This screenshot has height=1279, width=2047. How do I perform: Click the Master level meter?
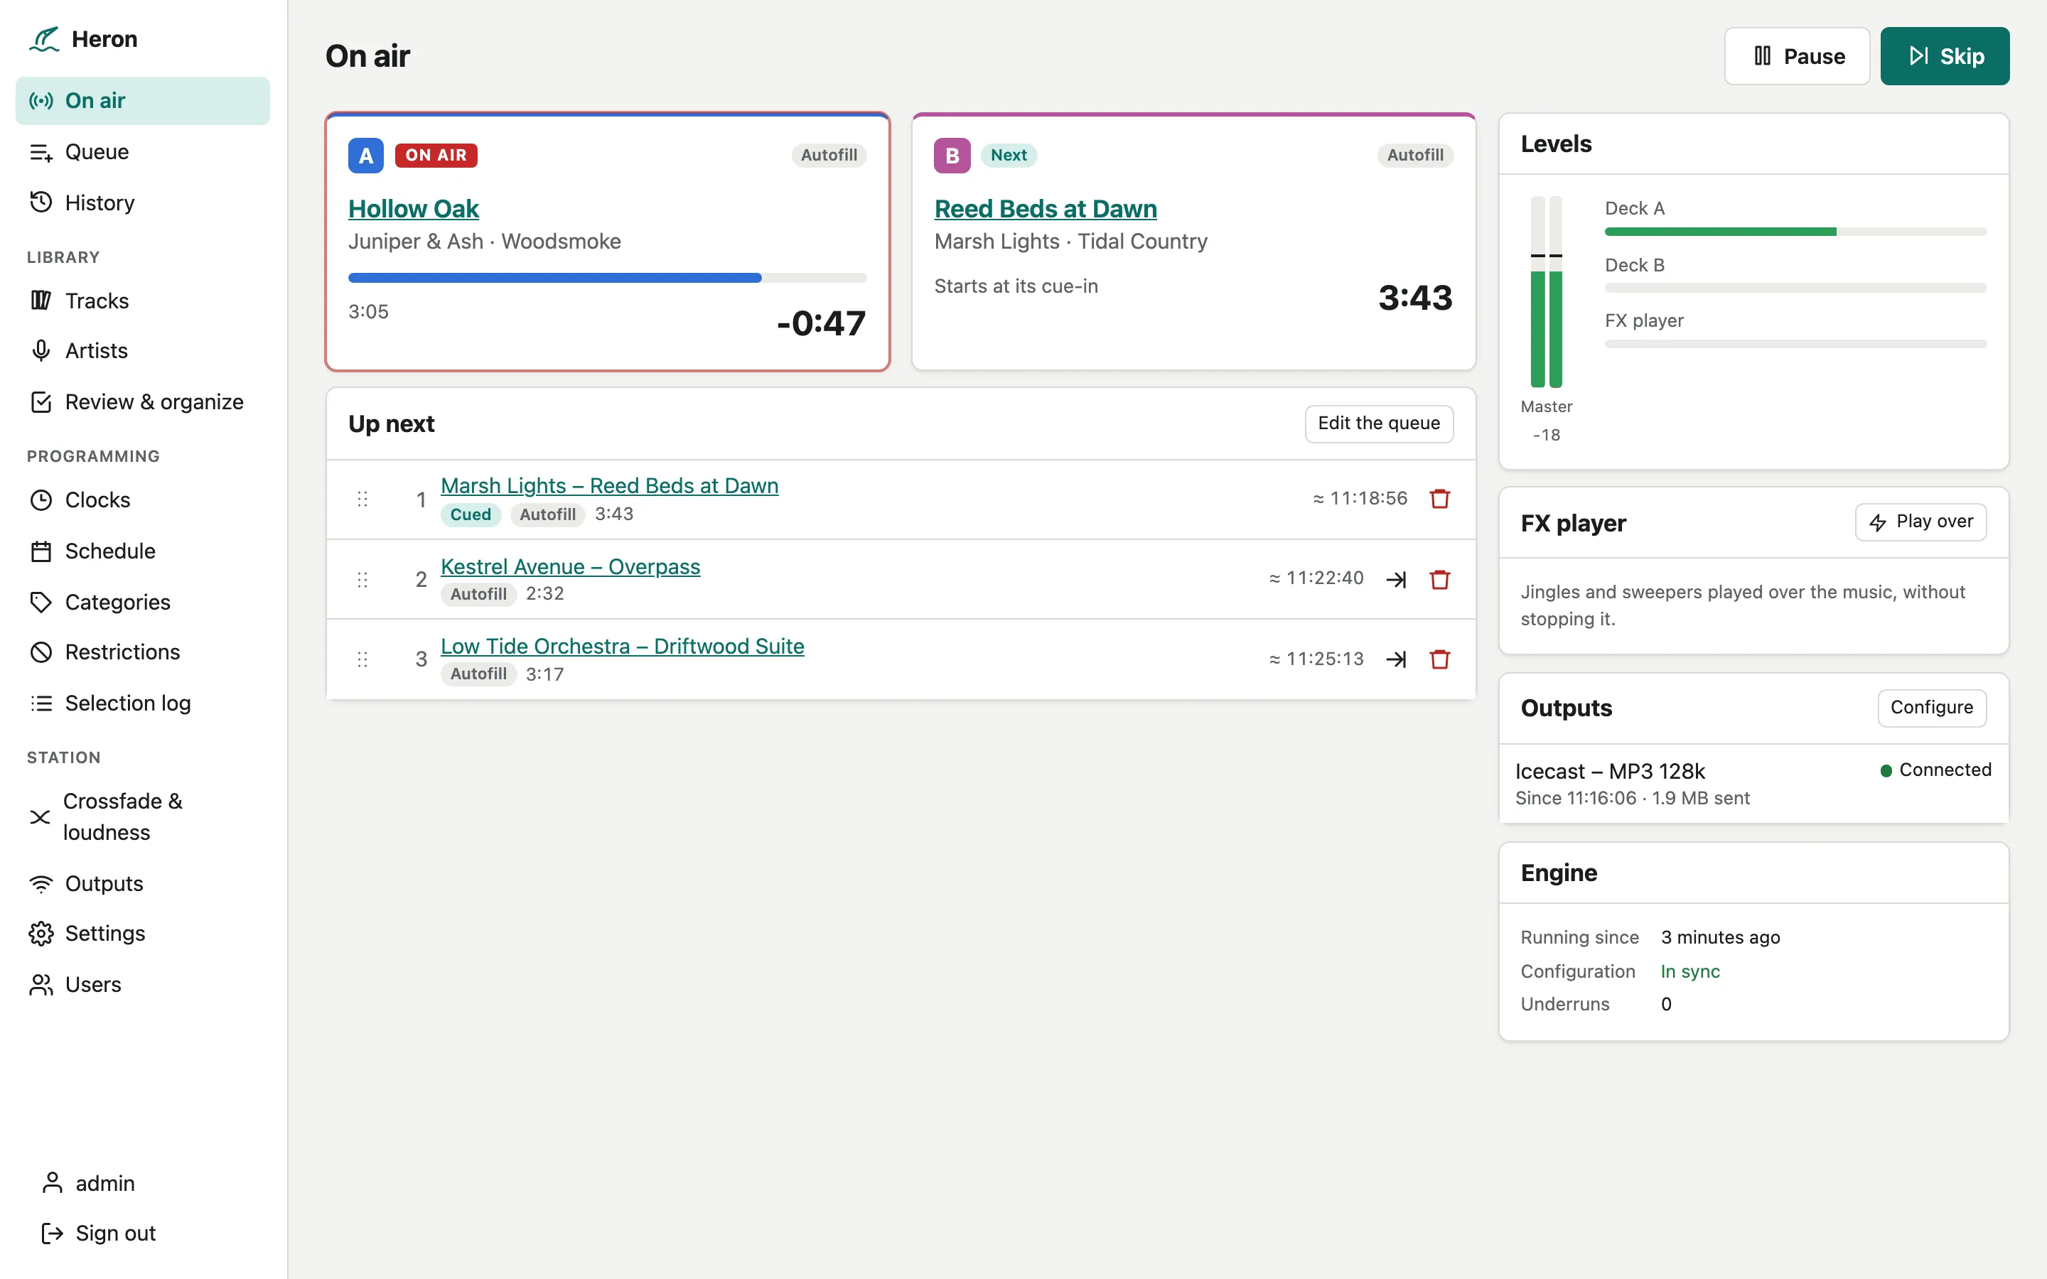tap(1546, 292)
